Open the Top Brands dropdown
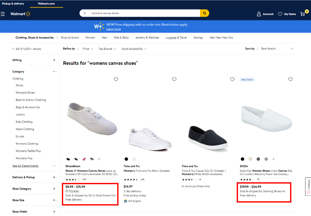Image resolution: width=311 pixels, height=216 pixels. coord(107,49)
